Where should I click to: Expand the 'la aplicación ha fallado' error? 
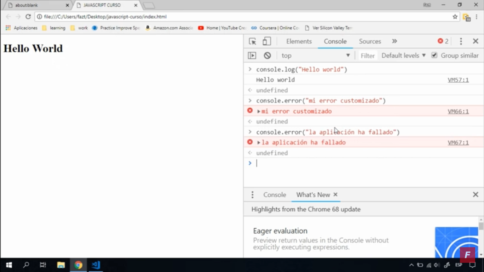(259, 143)
